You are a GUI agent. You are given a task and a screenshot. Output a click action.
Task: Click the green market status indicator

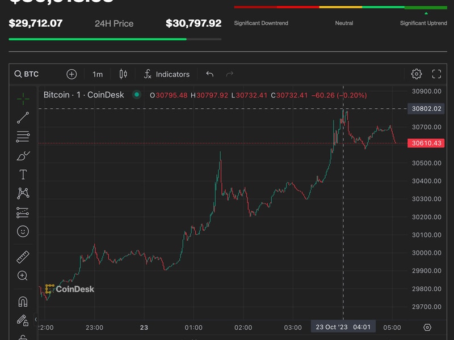pos(137,95)
